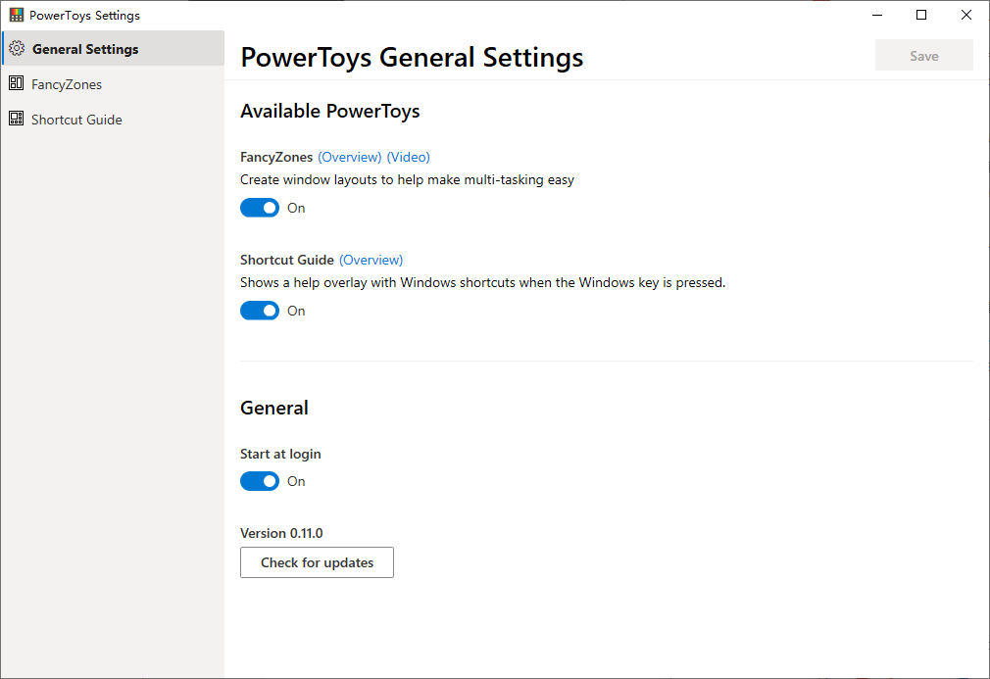Click the Version 0.11.0 label
The height and width of the screenshot is (679, 990).
click(x=281, y=533)
